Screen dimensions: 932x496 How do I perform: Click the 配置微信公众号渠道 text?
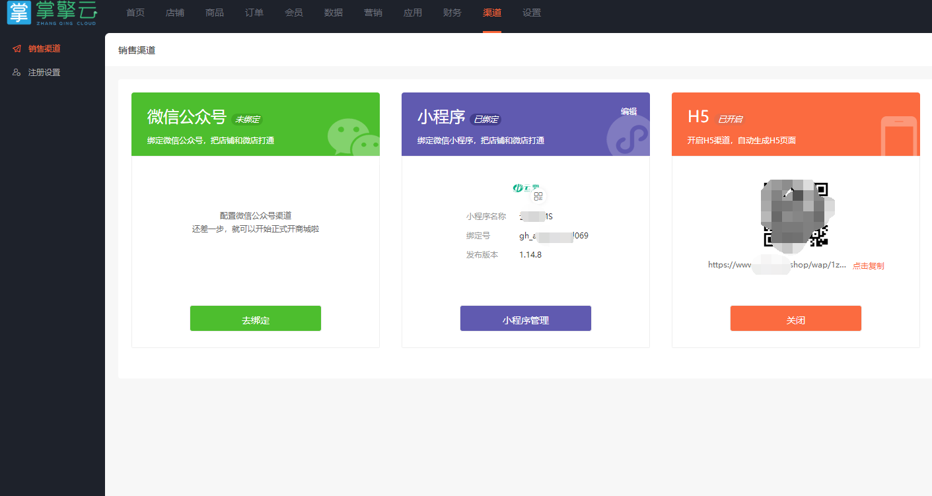[256, 216]
